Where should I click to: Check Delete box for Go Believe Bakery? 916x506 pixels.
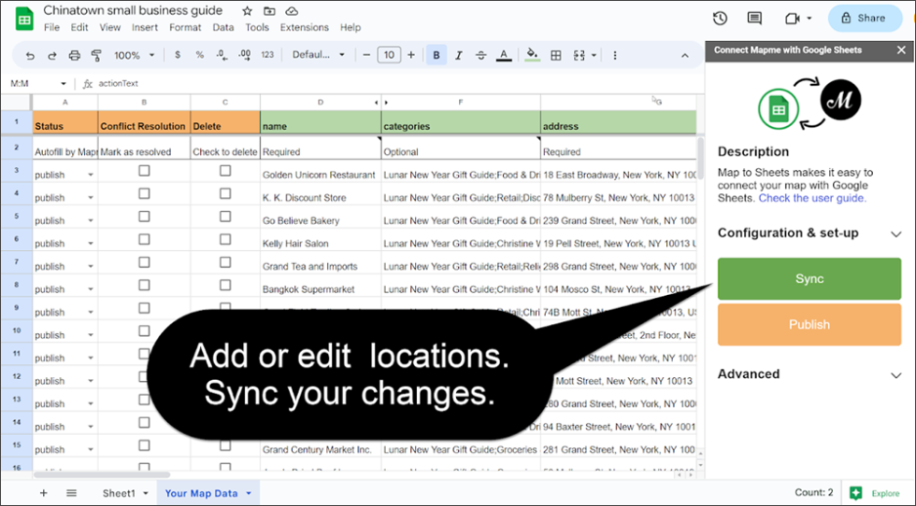point(225,217)
